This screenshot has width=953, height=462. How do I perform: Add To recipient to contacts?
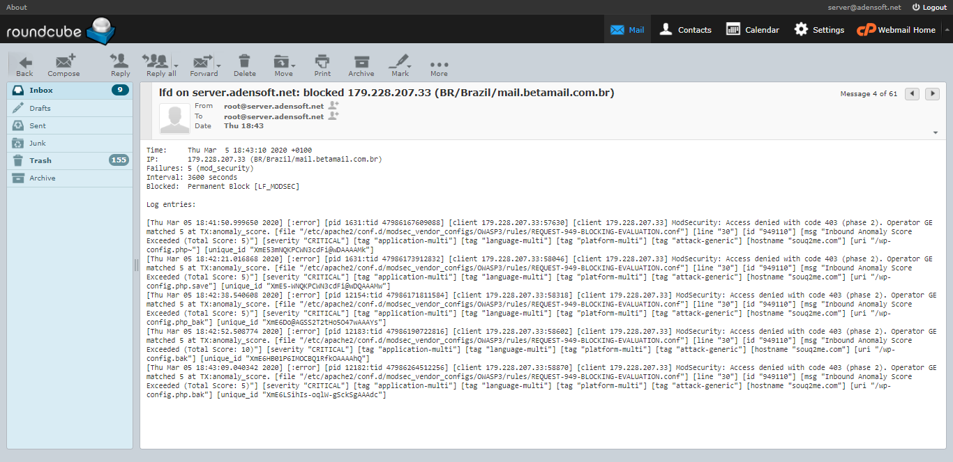(333, 116)
